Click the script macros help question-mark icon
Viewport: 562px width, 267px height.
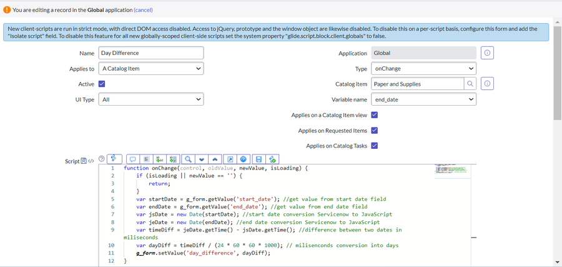click(x=101, y=158)
